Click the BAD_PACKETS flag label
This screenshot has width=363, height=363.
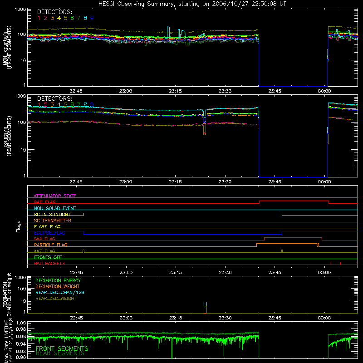click(x=49, y=263)
